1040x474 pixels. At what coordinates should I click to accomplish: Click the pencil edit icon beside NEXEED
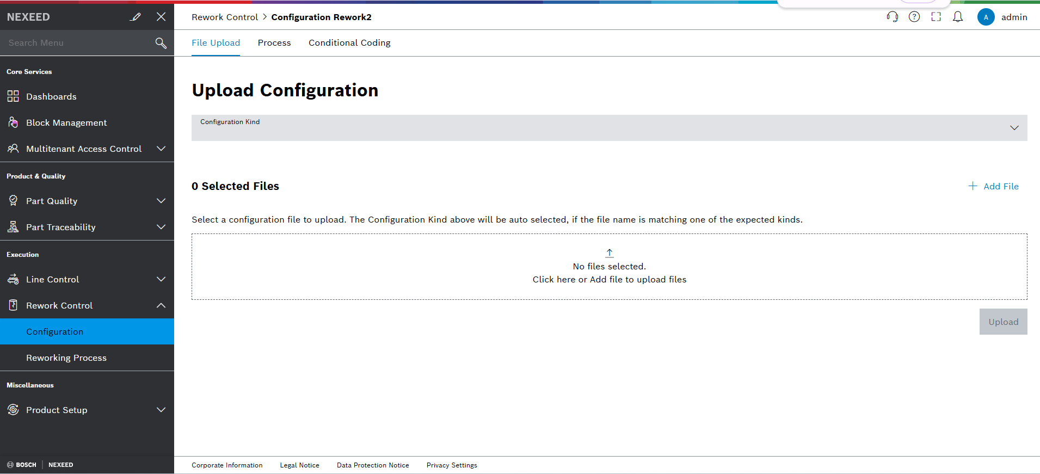point(136,17)
